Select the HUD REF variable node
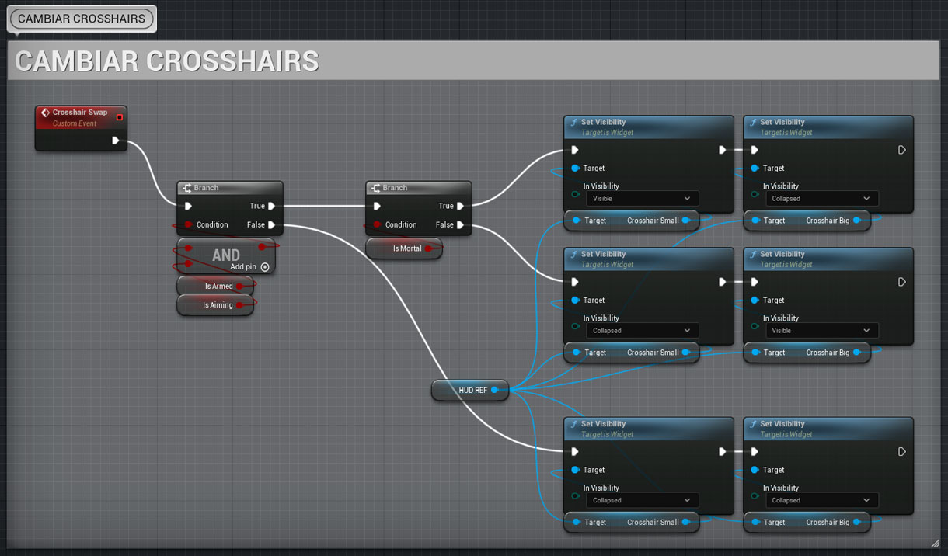Image resolution: width=948 pixels, height=556 pixels. point(470,390)
